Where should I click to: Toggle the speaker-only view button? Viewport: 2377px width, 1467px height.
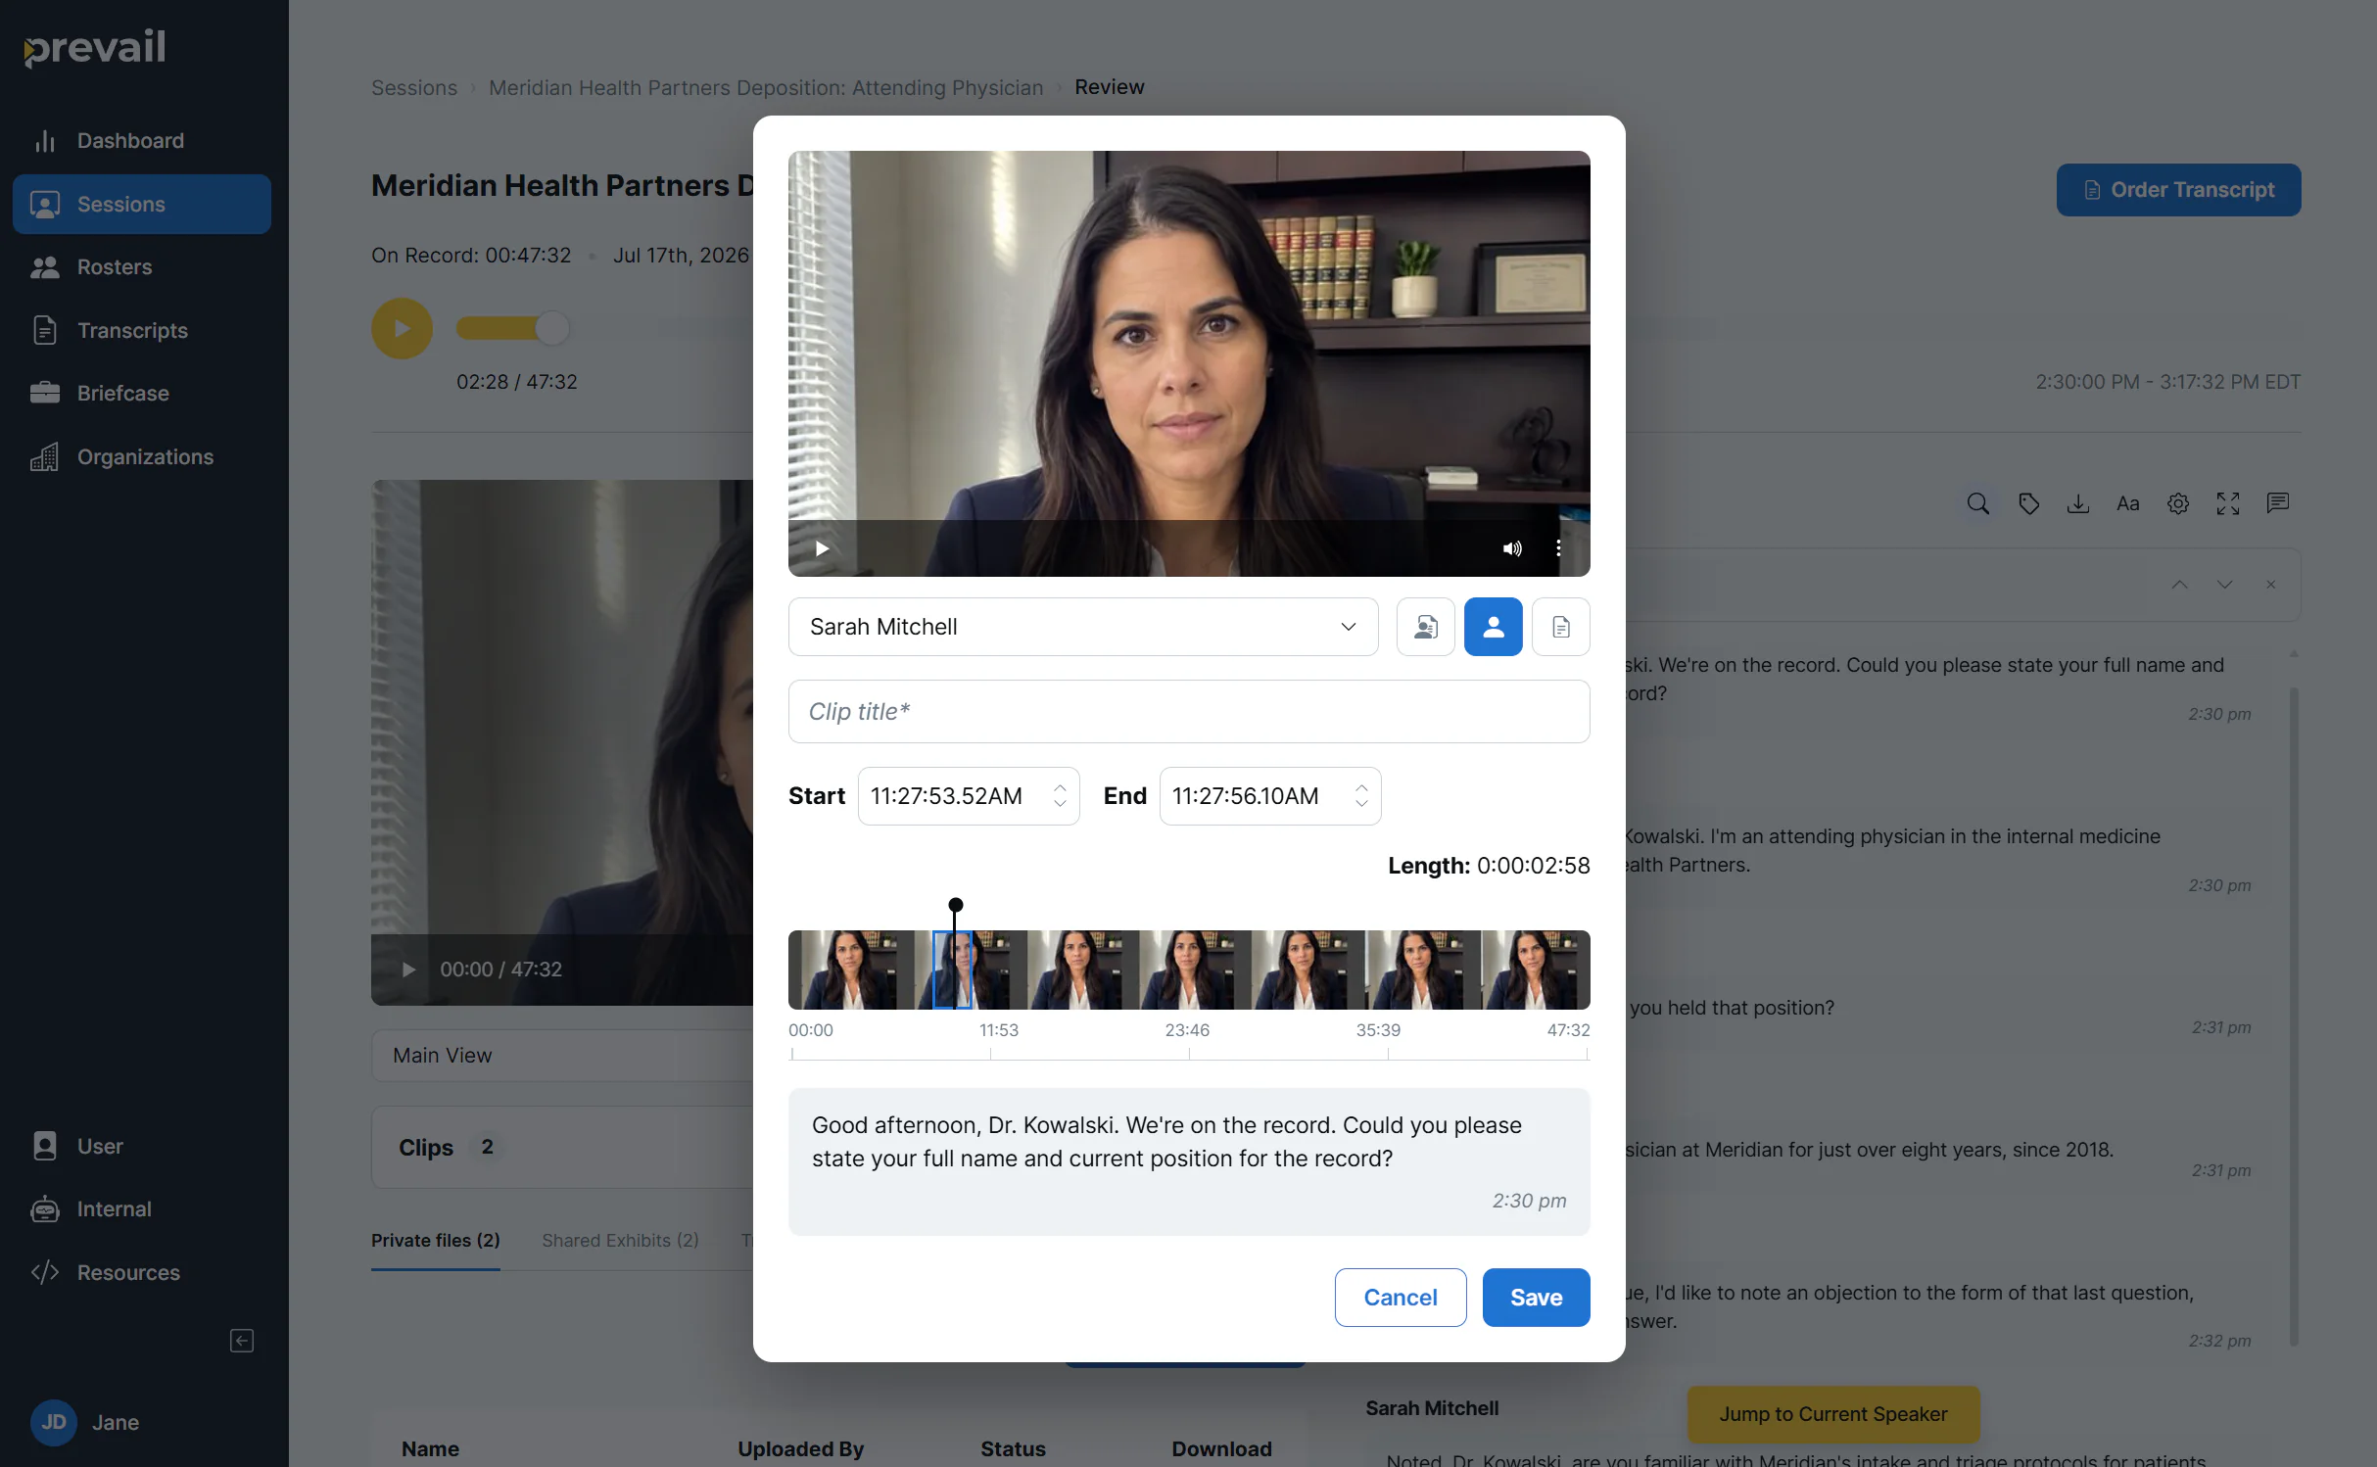1493,627
